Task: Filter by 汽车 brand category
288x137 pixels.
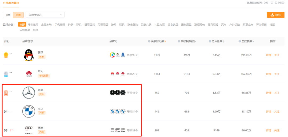Action: click(x=224, y=25)
